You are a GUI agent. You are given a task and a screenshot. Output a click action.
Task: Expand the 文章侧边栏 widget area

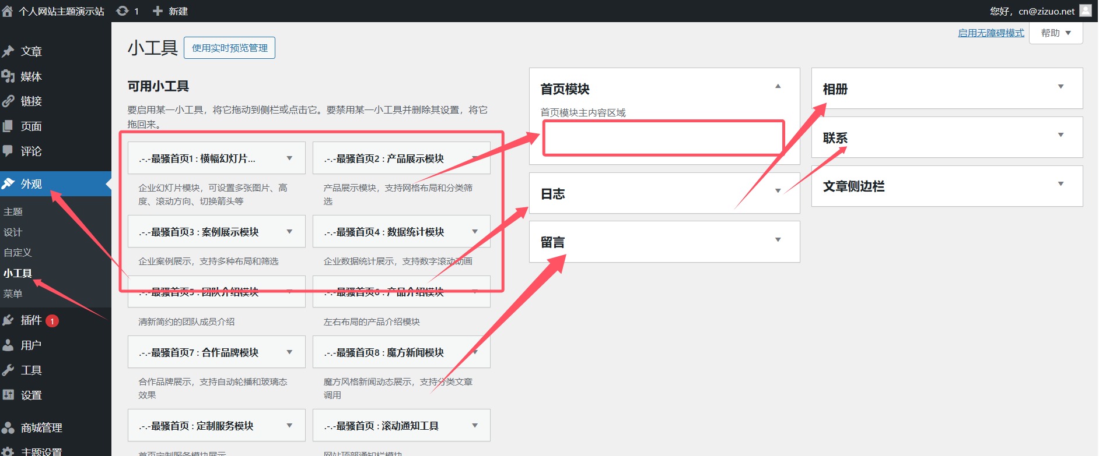coord(1060,184)
